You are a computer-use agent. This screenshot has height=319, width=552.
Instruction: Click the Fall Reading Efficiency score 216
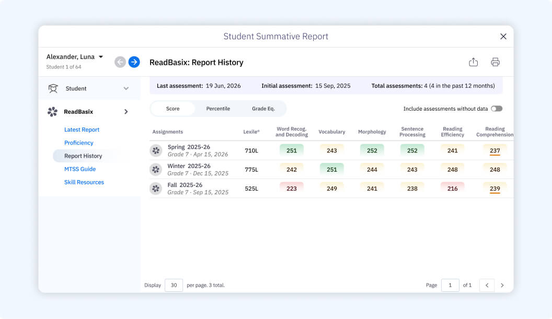452,188
